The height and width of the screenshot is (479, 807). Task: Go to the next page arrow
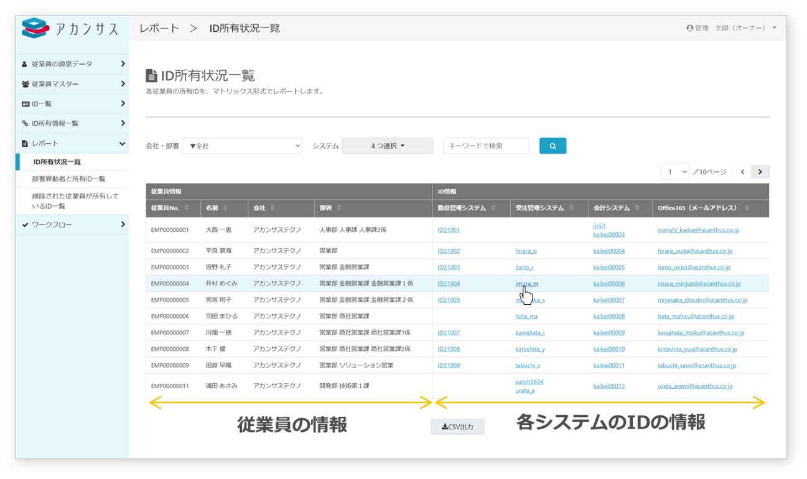760,172
